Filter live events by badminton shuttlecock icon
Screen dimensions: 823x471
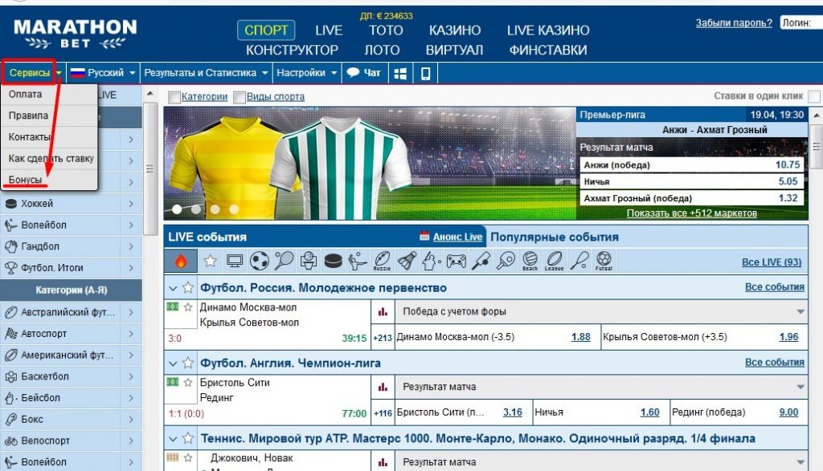[x=407, y=261]
